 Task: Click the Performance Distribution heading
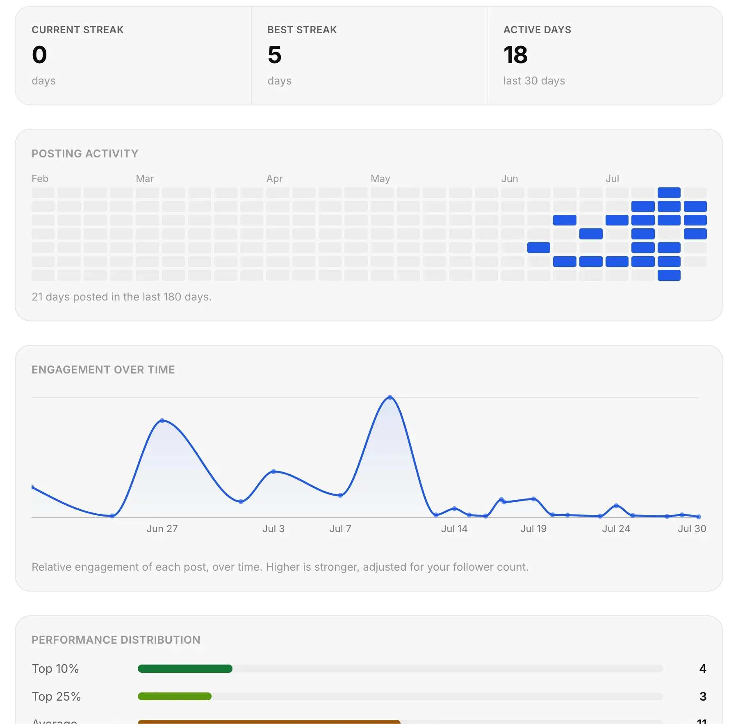click(x=116, y=640)
